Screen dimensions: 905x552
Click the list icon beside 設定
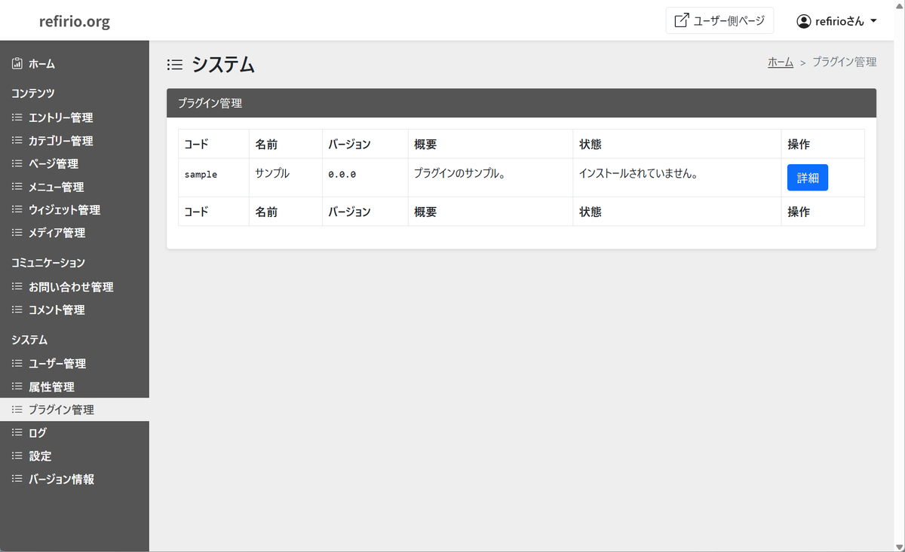17,456
